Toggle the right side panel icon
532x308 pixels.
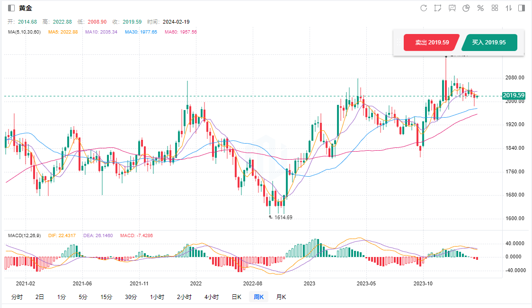(x=522, y=8)
